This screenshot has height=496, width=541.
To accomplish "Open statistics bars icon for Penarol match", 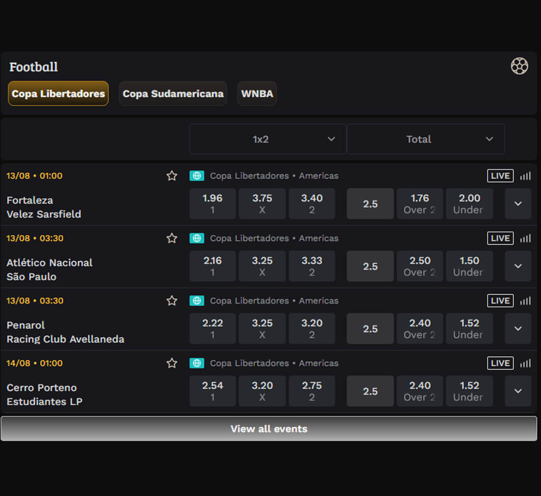I will 526,301.
